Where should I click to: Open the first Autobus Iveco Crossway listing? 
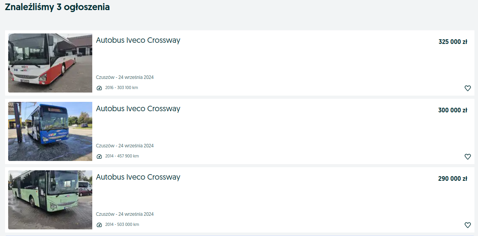coord(138,40)
